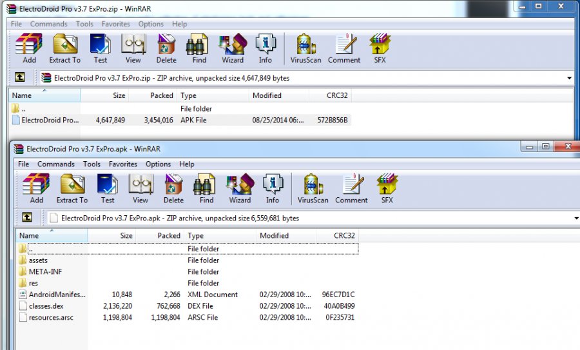Click Comment icon in the ExPro.apk window
This screenshot has width=580, height=350.
point(351,189)
